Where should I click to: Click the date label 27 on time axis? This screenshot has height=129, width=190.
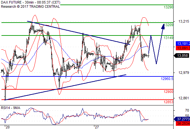click(97, 127)
